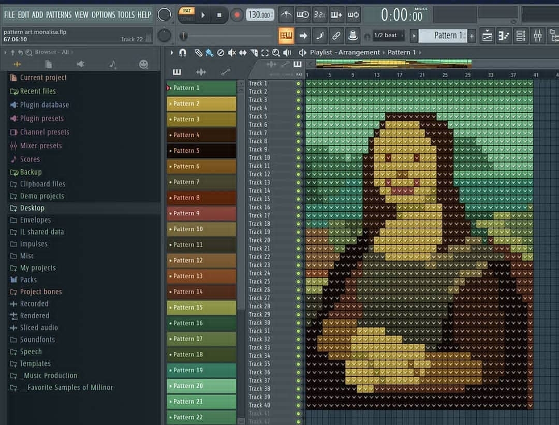Toggle PAT song/pattern mode switch

click(x=186, y=14)
